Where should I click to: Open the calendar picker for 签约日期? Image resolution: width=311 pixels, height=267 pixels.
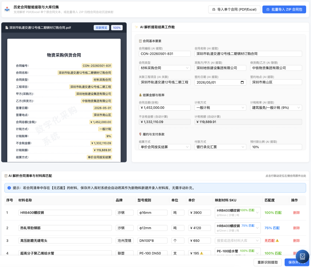click(242, 82)
